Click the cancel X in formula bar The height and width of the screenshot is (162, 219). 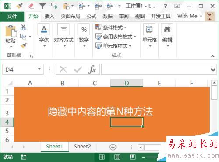tap(63, 70)
